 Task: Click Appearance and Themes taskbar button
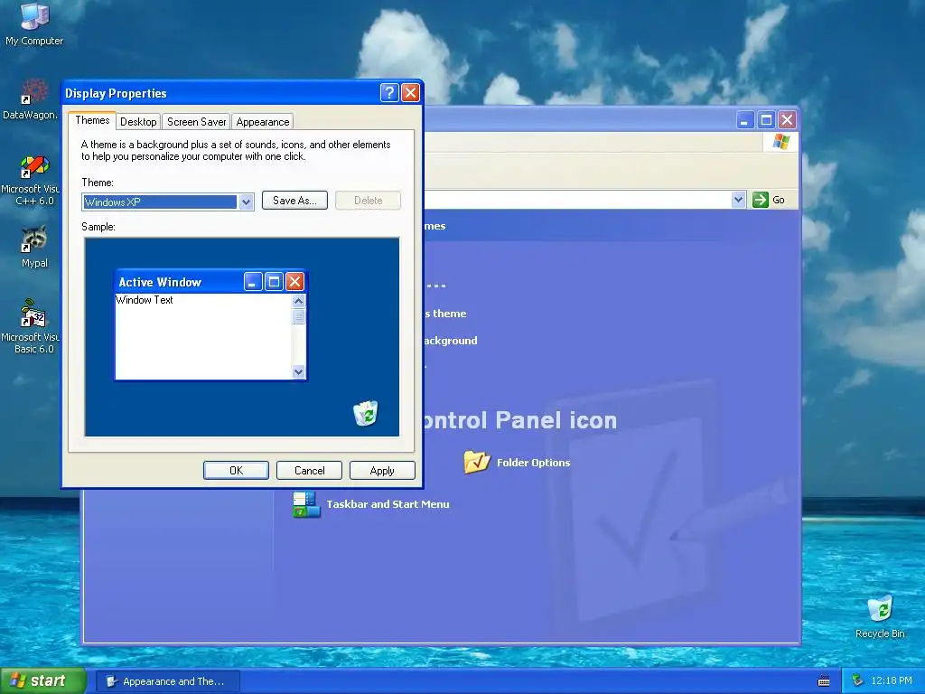(168, 681)
